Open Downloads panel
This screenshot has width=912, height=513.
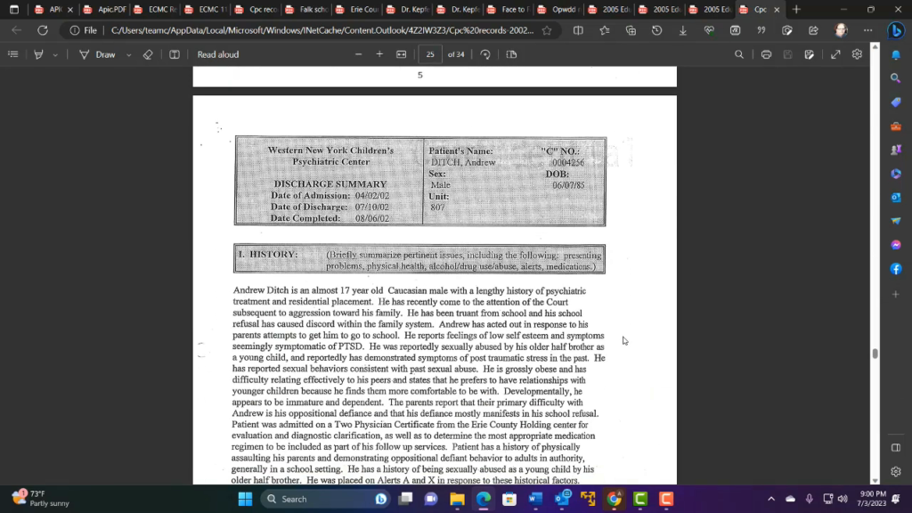pyautogui.click(x=683, y=30)
